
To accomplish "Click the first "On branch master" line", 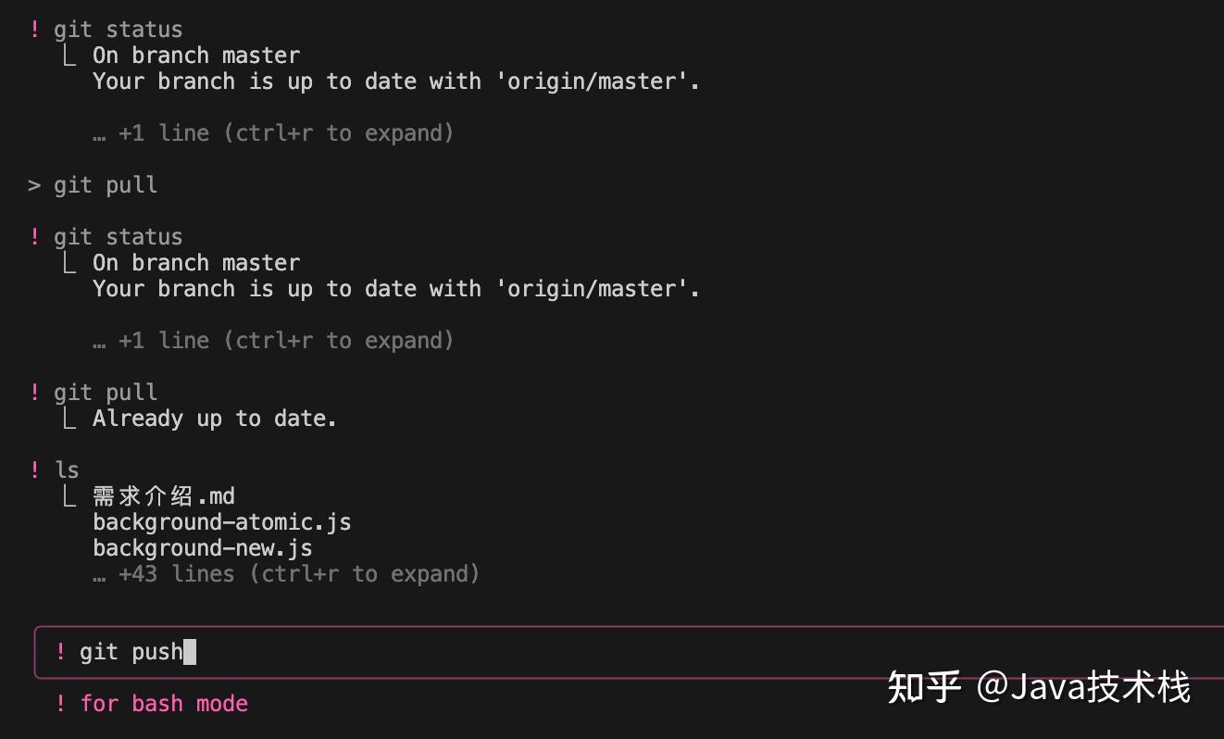I will pyautogui.click(x=196, y=56).
